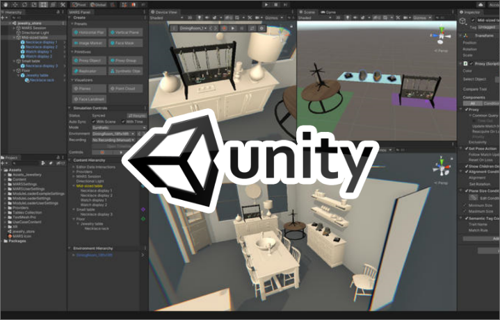The image size is (500, 320).
Task: Open Scene view Gizmos dropdown
Action: pos(423,18)
